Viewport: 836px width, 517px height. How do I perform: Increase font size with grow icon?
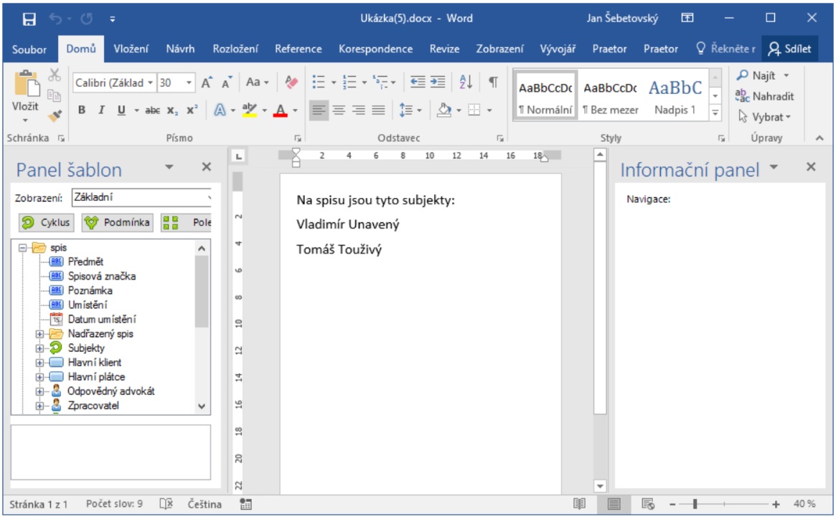coord(207,82)
